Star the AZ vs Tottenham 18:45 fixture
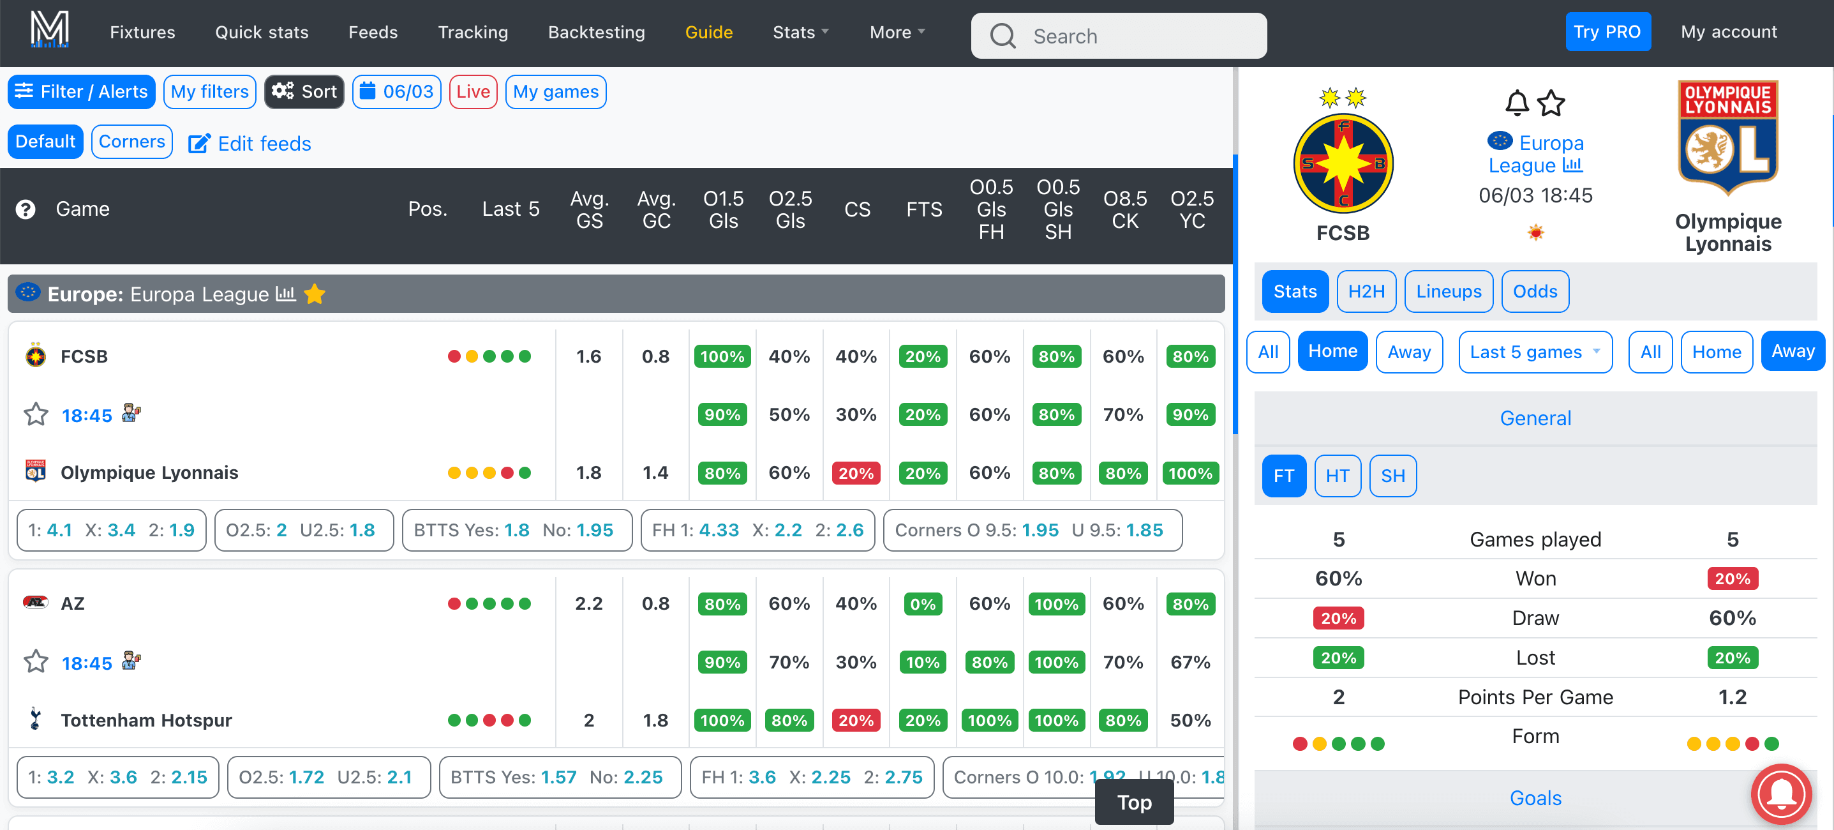Viewport: 1834px width, 830px height. pyautogui.click(x=36, y=662)
